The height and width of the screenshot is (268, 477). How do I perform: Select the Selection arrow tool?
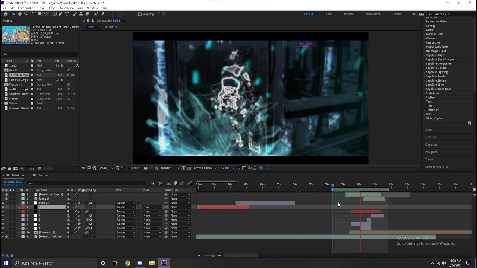[14, 14]
